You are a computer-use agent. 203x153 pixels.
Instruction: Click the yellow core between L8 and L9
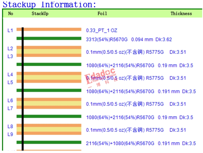(x=49, y=129)
